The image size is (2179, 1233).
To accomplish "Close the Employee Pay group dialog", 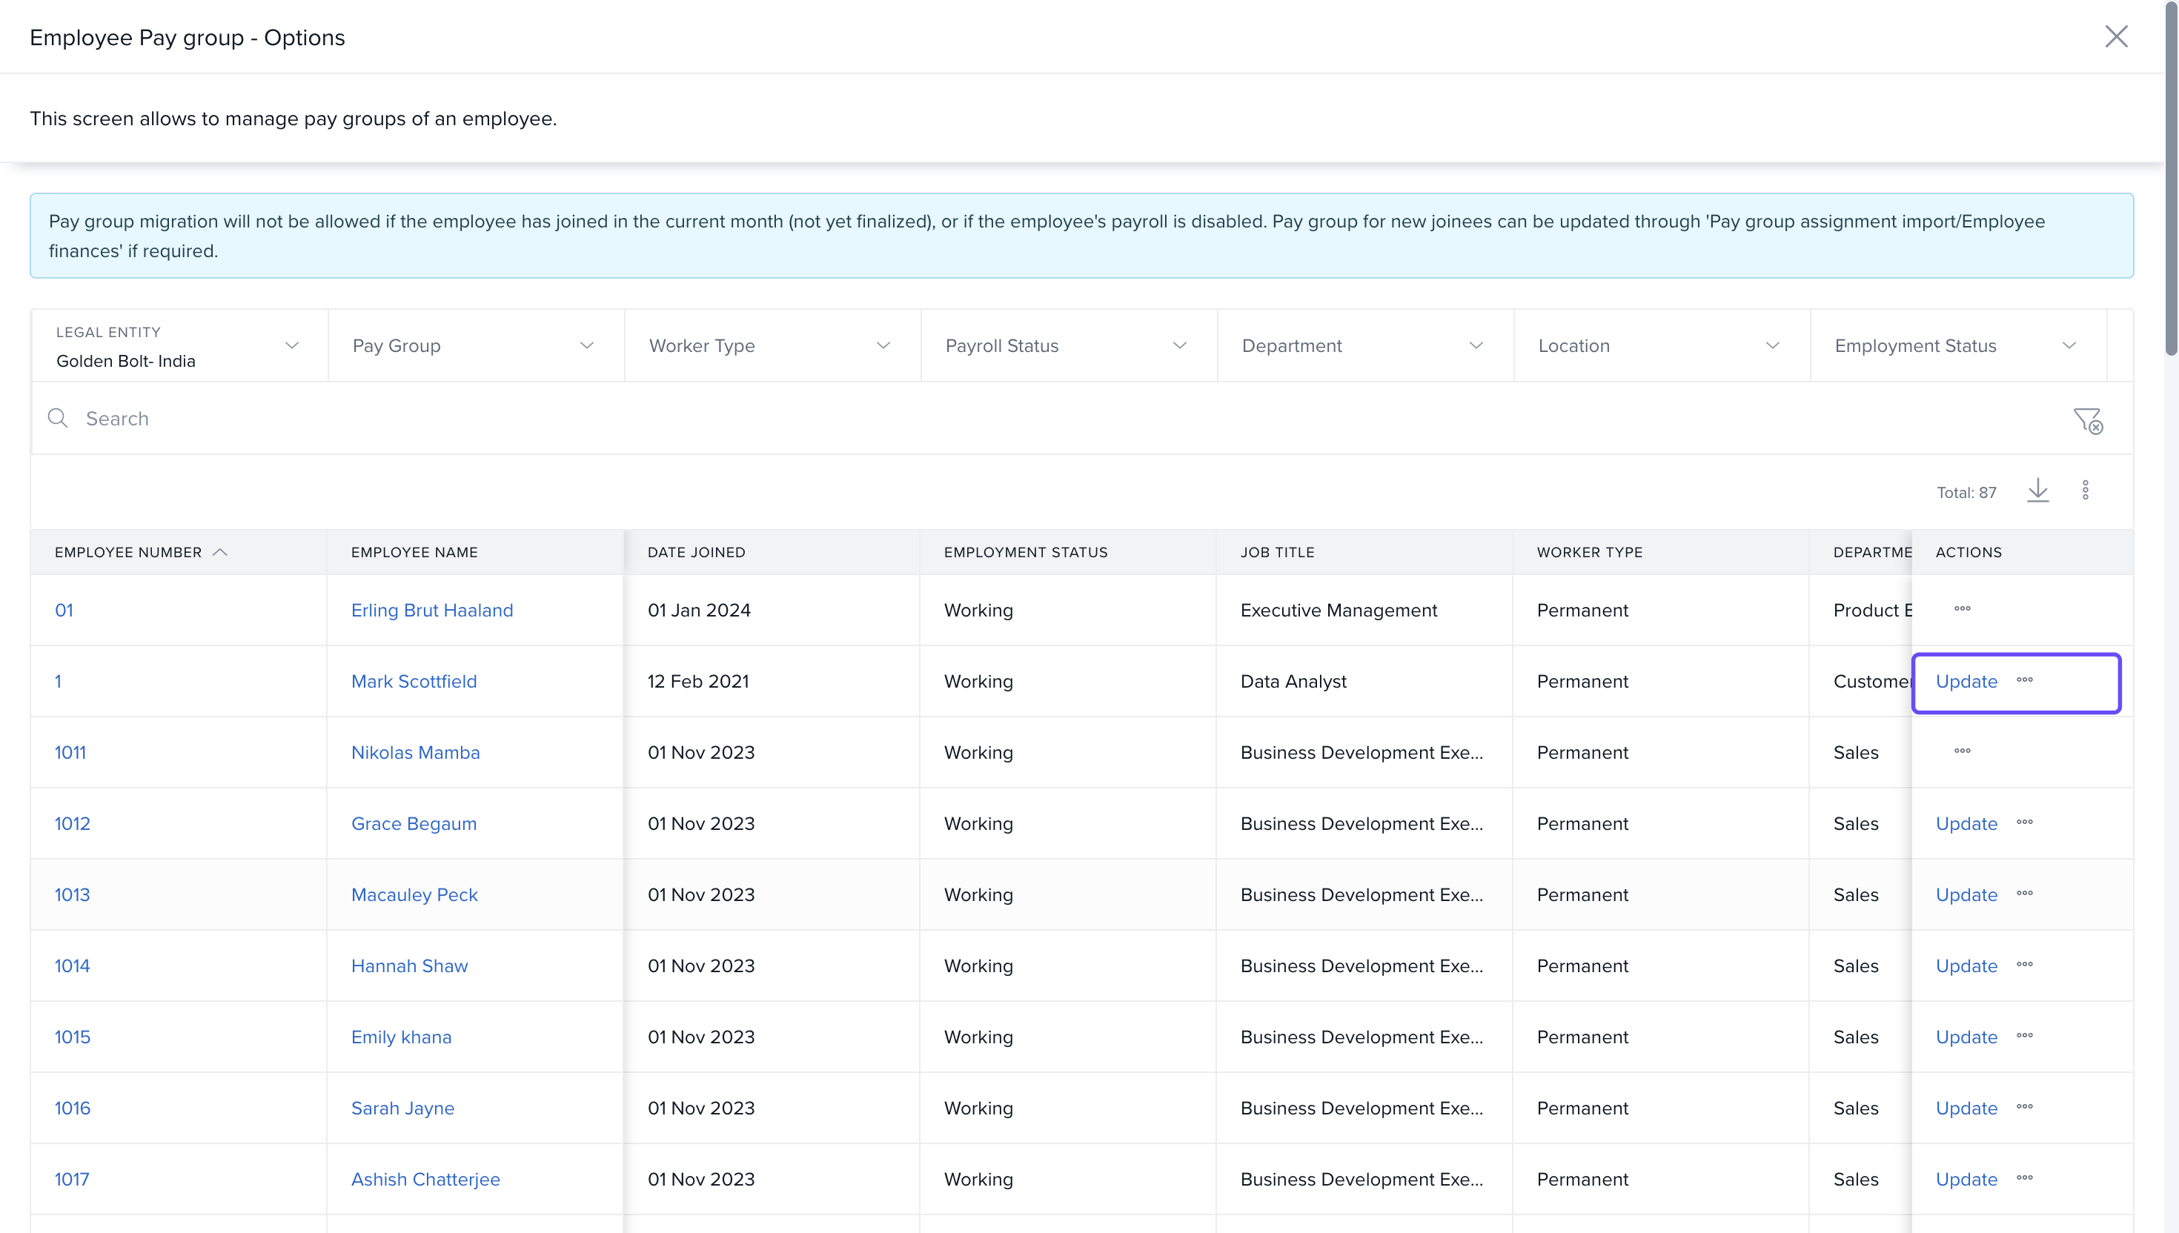I will tap(2115, 36).
